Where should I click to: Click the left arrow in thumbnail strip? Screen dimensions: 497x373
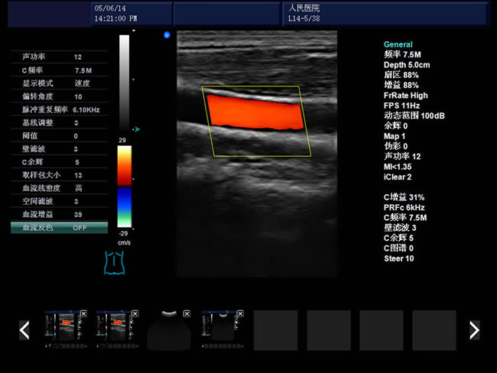24,329
